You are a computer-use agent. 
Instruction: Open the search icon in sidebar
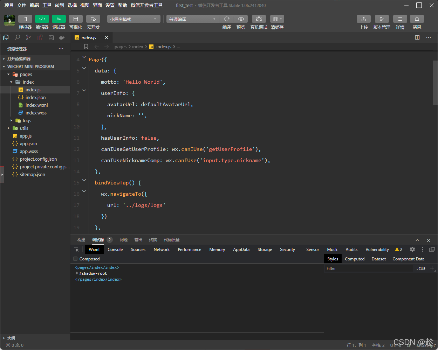(17, 37)
